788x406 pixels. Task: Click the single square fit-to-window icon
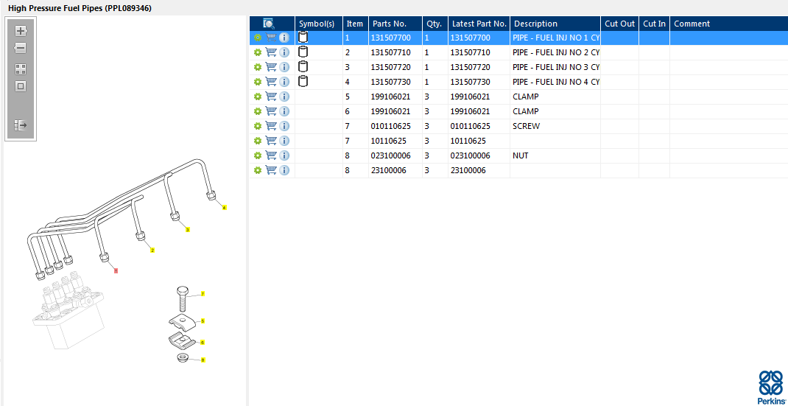pos(21,86)
